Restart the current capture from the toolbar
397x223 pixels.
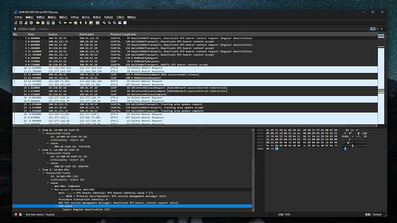click(26, 23)
